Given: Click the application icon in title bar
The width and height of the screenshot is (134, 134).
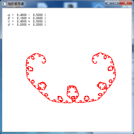Looking at the screenshot, I should pyautogui.click(x=4, y=4).
